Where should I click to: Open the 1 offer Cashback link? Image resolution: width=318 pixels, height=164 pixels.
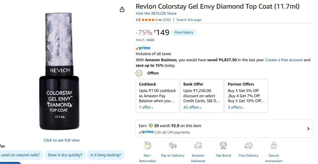[x=146, y=107]
